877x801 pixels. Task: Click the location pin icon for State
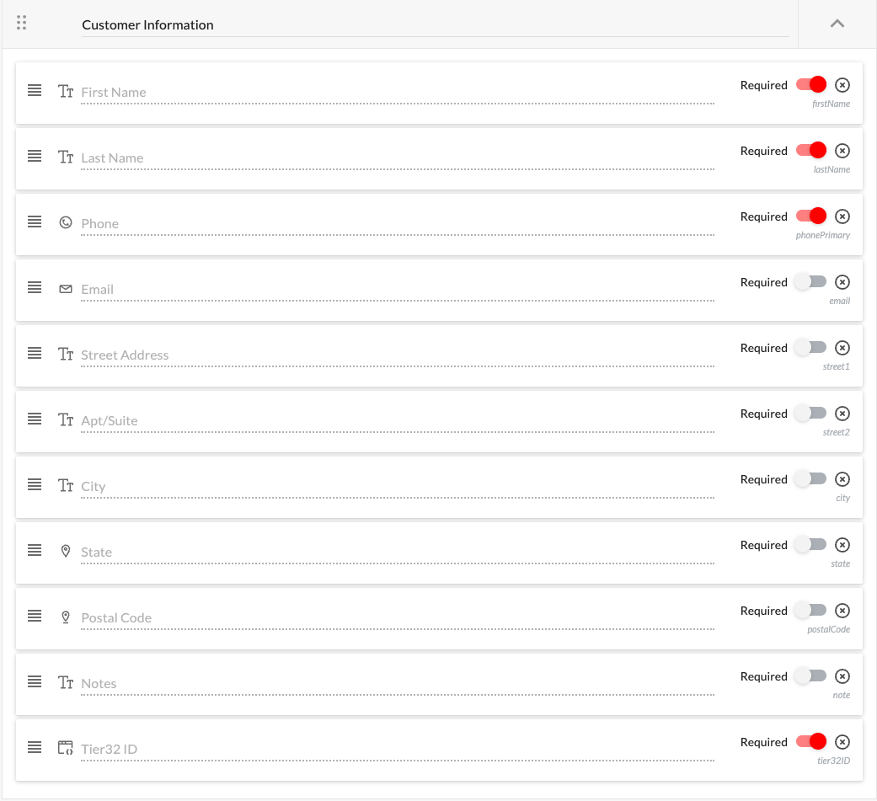coord(66,551)
